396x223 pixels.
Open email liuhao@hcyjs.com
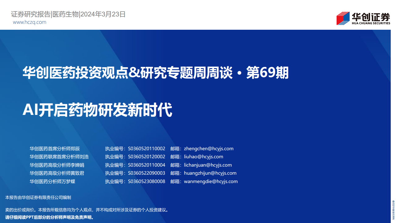(203, 157)
